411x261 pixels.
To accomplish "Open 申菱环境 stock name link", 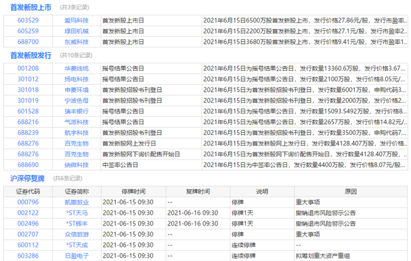I will pos(76,90).
